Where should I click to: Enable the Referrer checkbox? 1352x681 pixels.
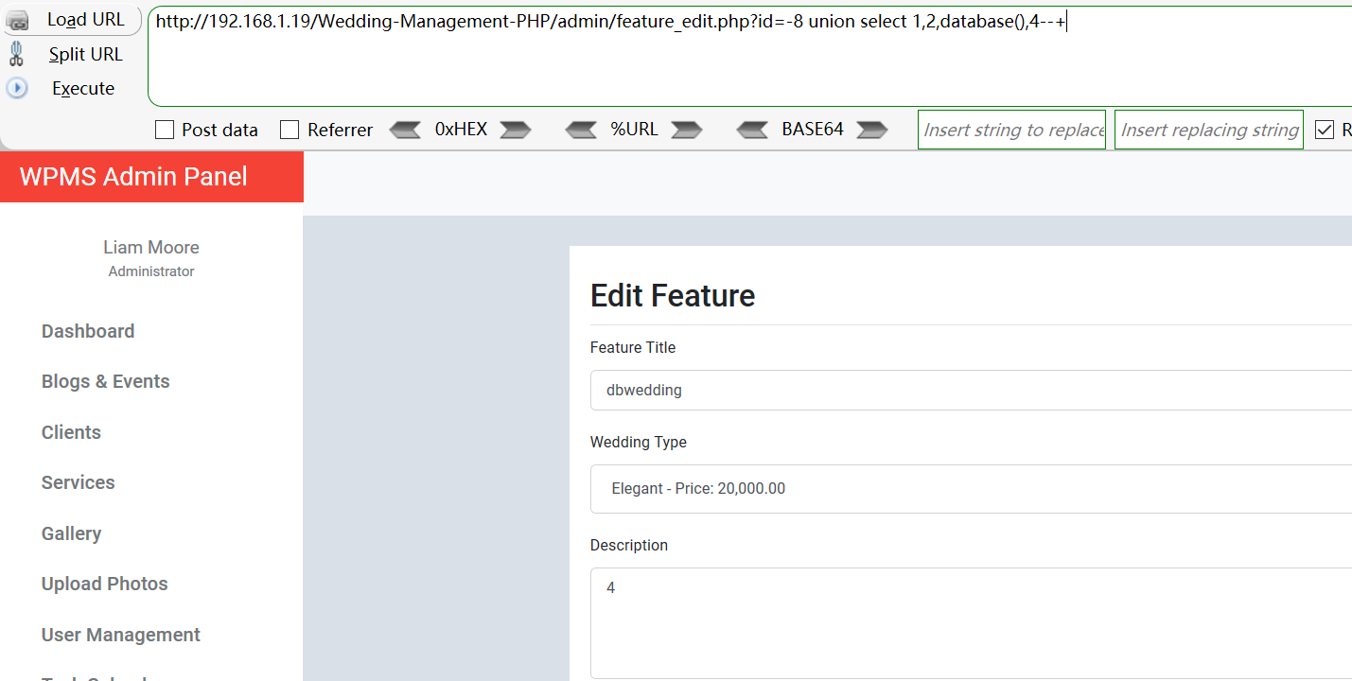(x=290, y=130)
